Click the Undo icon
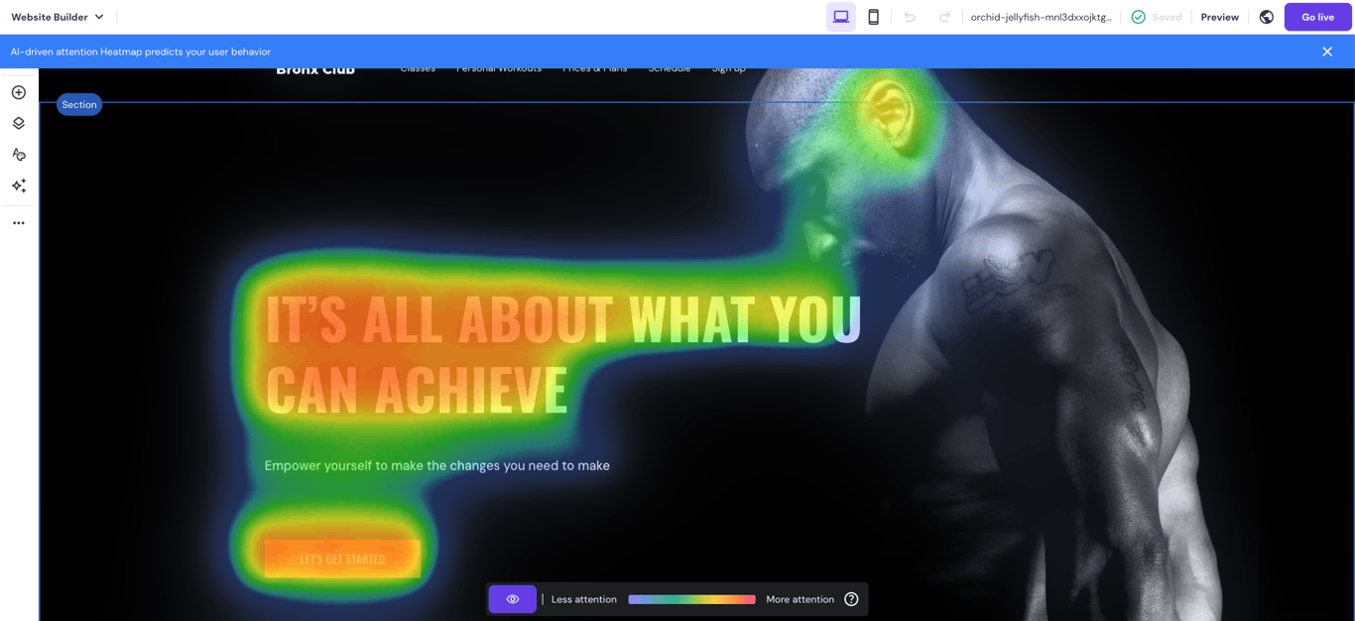Image resolution: width=1355 pixels, height=621 pixels. point(910,16)
